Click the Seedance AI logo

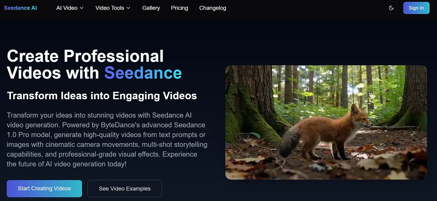pos(20,8)
